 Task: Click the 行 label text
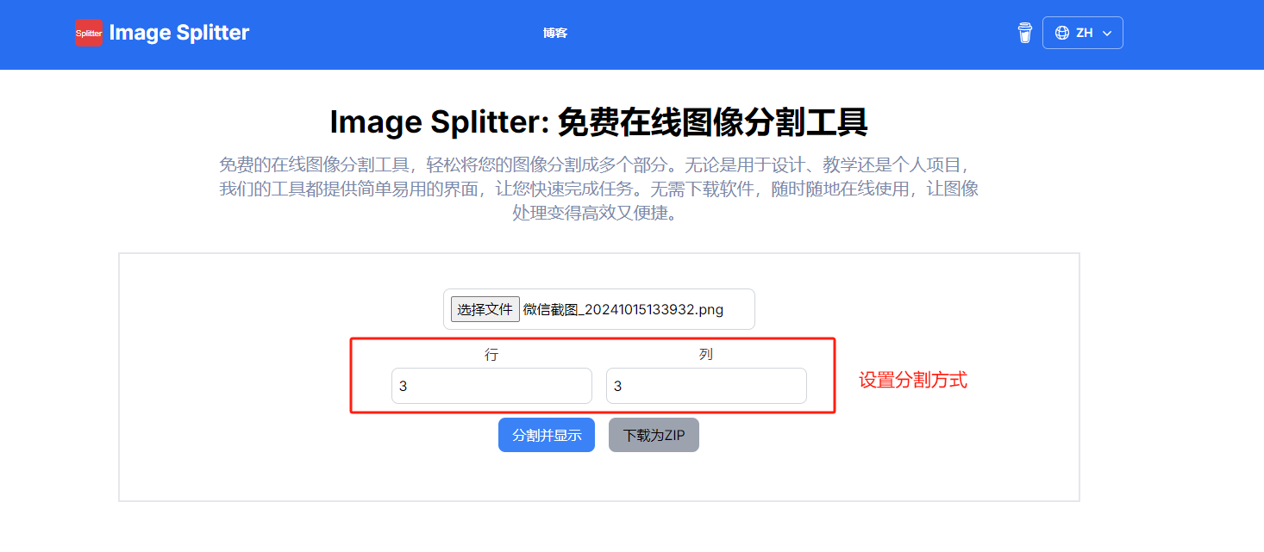point(491,354)
